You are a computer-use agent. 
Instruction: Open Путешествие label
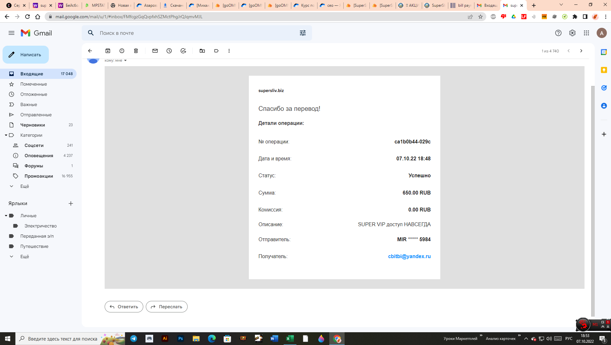38,246
